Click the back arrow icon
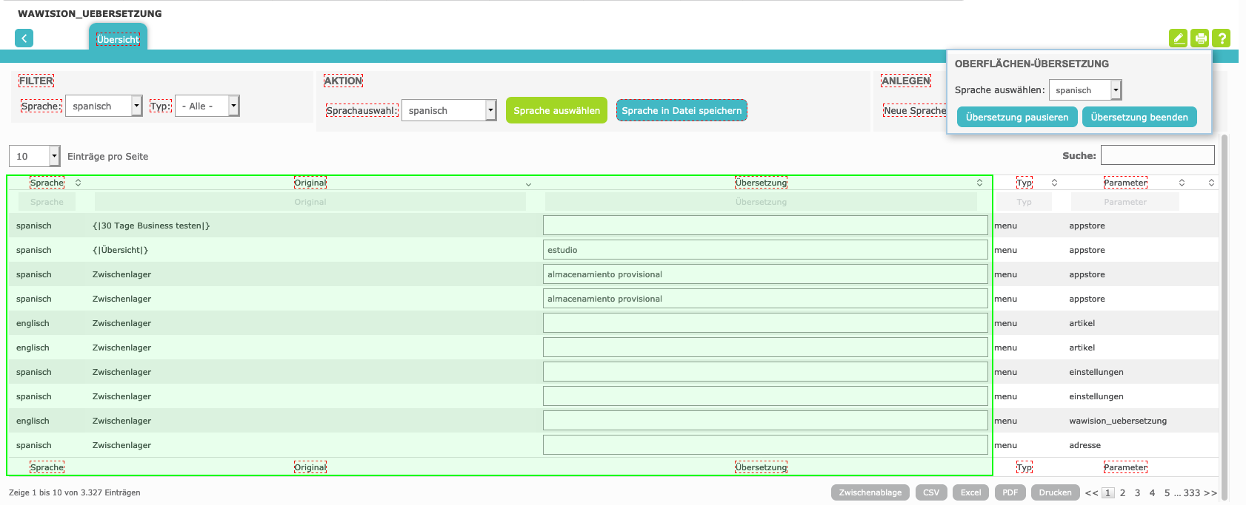 click(24, 38)
